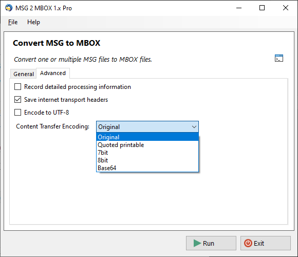The height and width of the screenshot is (257, 298).
Task: Close the MSG 2 MBOX window
Action: 286,8
